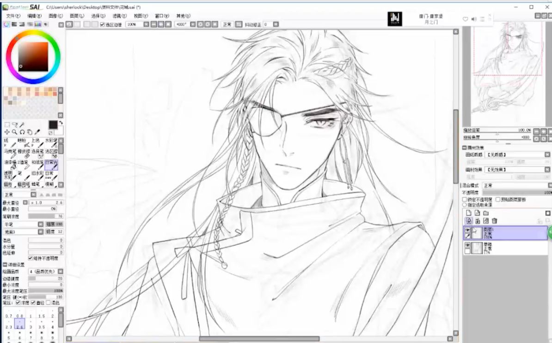The image size is (552, 343).
Task: Open the 编辑 Edit menu
Action: (34, 16)
